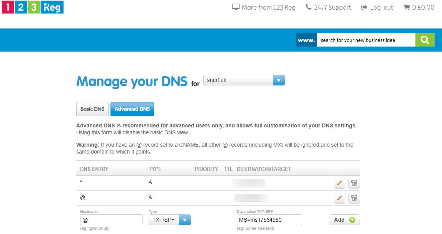Click the DNS ENTRY column header
442x234 pixels.
point(94,169)
